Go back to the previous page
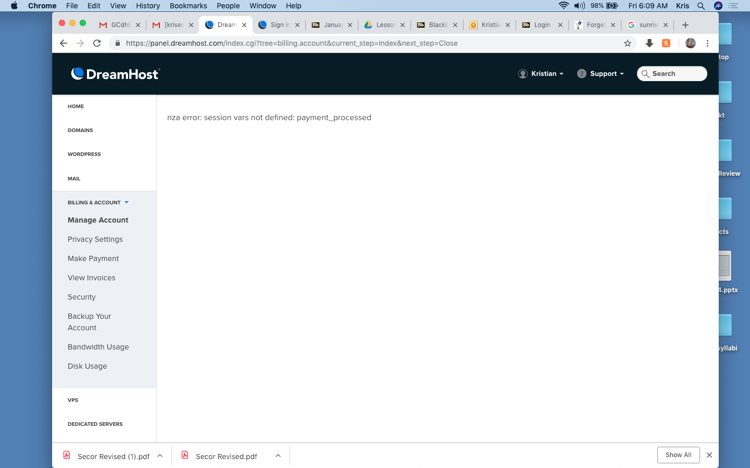 click(x=64, y=43)
